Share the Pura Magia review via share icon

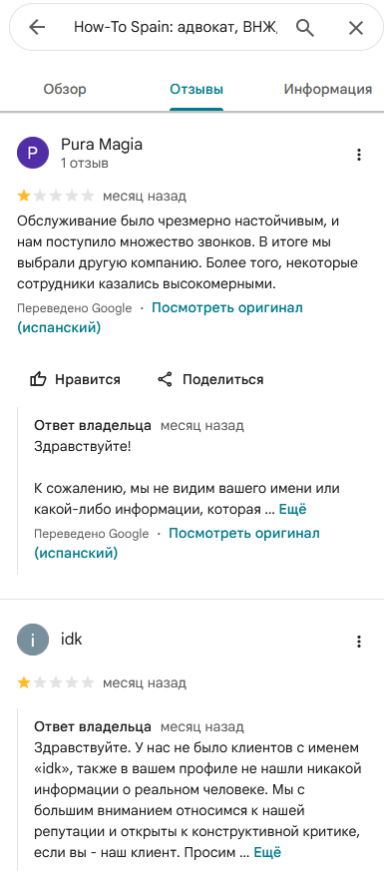(x=210, y=379)
